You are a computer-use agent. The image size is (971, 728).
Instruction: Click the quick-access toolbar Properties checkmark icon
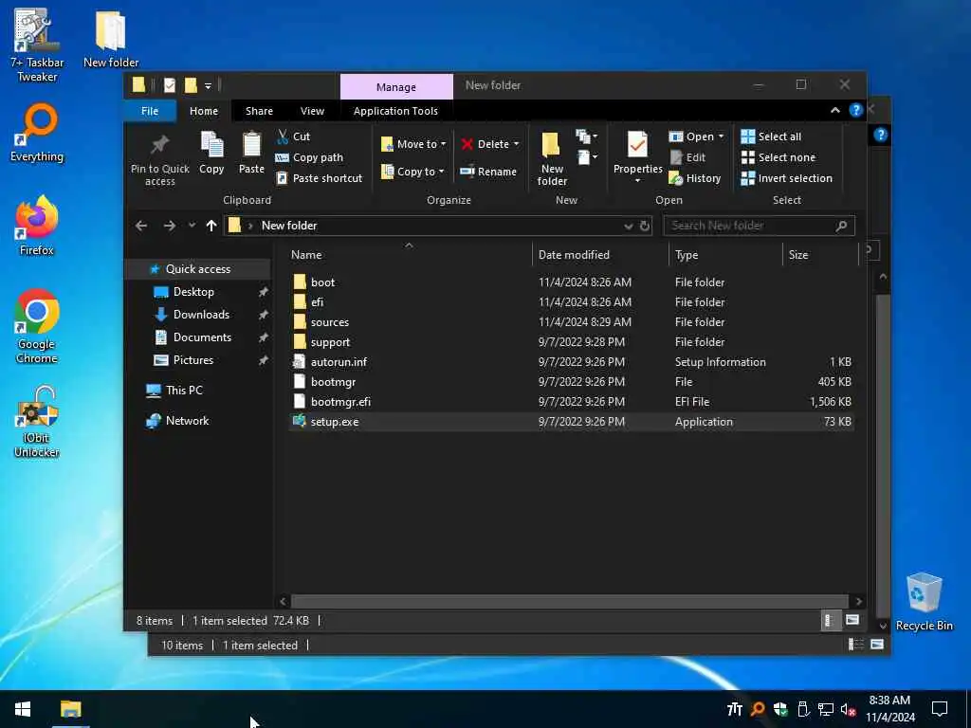(x=170, y=84)
